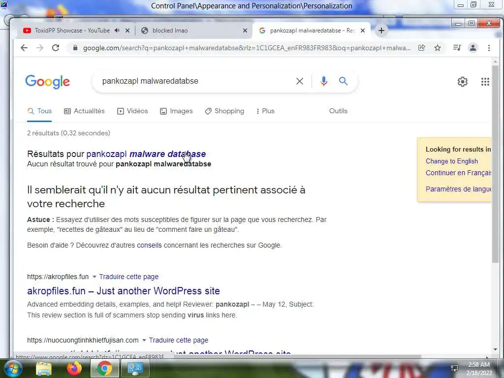Switch to Chrome in the taskbar

point(104,368)
